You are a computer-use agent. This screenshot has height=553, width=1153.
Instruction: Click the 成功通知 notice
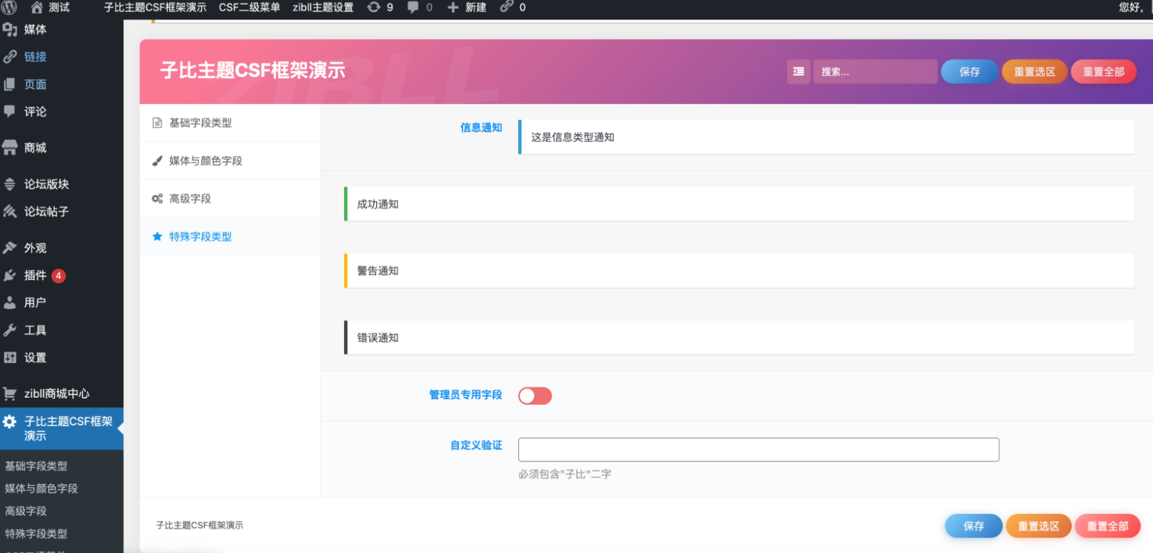click(x=739, y=204)
